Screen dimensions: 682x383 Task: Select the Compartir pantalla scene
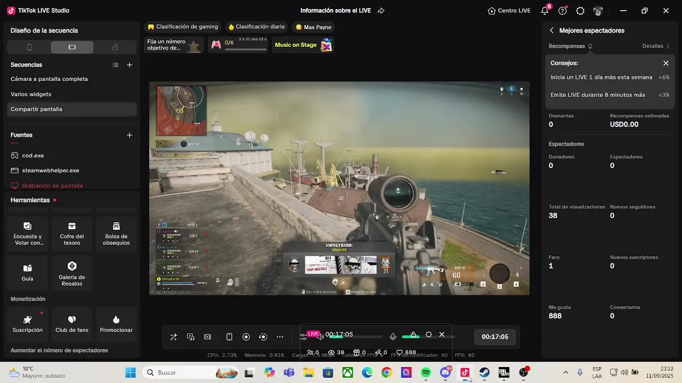point(72,109)
